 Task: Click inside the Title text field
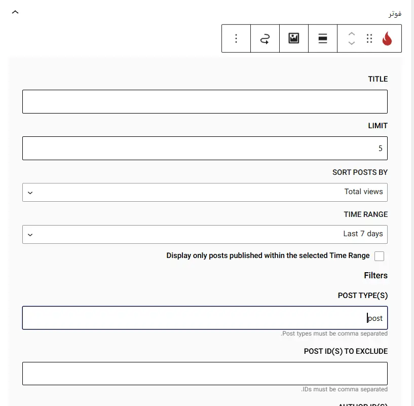click(x=205, y=102)
